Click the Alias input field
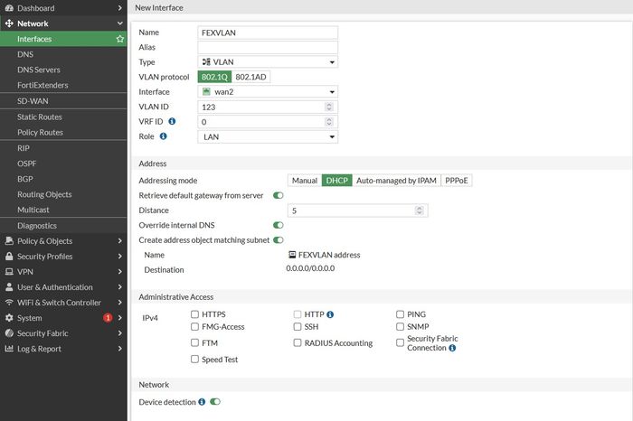This screenshot has width=633, height=421. (x=268, y=47)
